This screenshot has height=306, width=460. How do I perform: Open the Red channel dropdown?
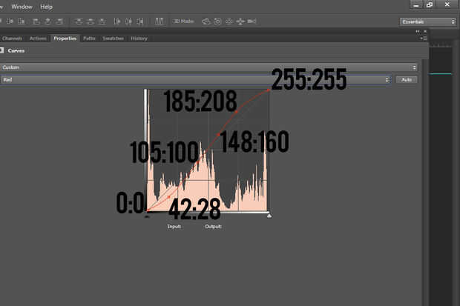195,80
